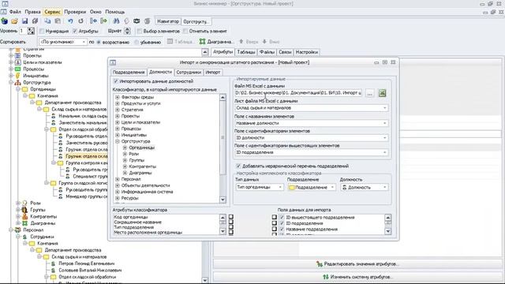This screenshot has height=284, width=505.
Task: Click the Redo arrow in toolbar
Action: 80,21
